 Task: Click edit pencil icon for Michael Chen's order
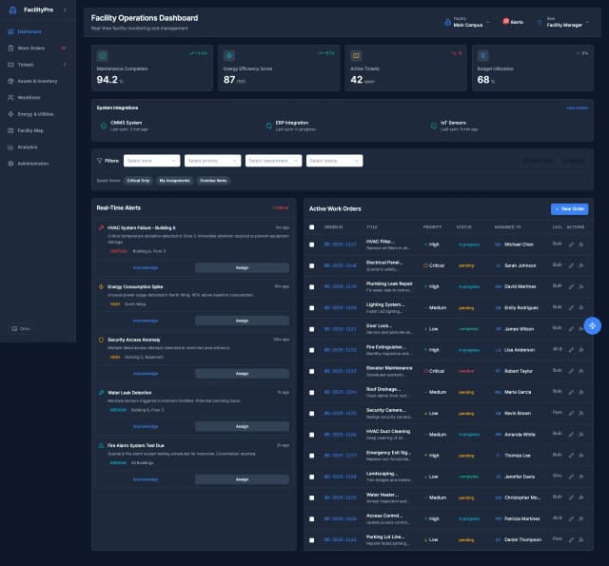point(571,244)
